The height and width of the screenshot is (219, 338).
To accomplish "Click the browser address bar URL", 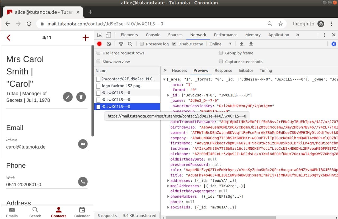I will (x=105, y=24).
